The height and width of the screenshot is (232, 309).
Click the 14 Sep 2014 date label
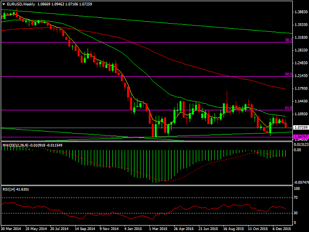[x=85, y=229]
